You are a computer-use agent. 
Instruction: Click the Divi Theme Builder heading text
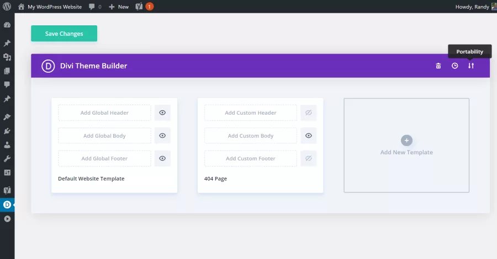click(x=94, y=66)
